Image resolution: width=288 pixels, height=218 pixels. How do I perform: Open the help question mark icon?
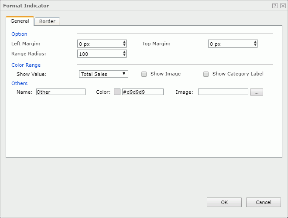pyautogui.click(x=275, y=6)
